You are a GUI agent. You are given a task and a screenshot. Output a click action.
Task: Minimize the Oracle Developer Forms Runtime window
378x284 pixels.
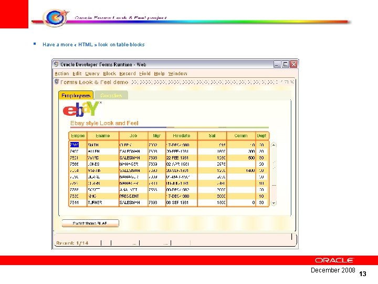[277, 64]
